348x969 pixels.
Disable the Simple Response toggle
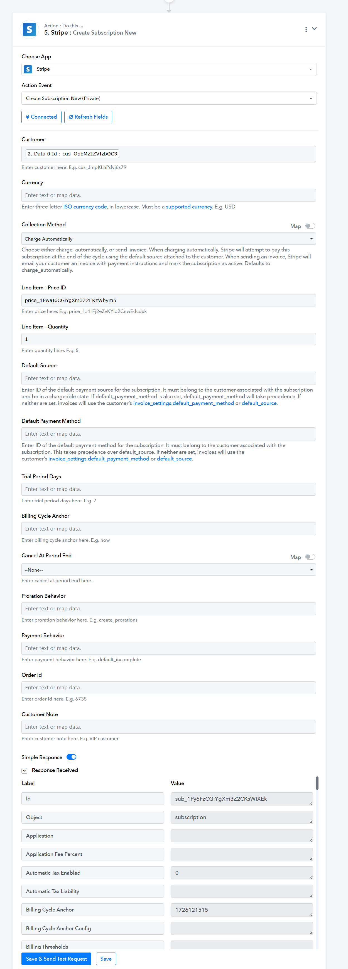tap(71, 757)
